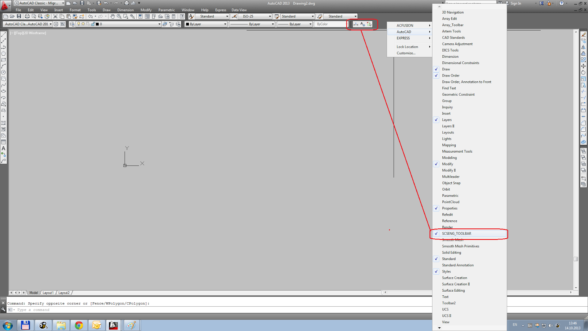This screenshot has width=588, height=331.
Task: Click the Customize... menu entry
Action: coord(410,53)
